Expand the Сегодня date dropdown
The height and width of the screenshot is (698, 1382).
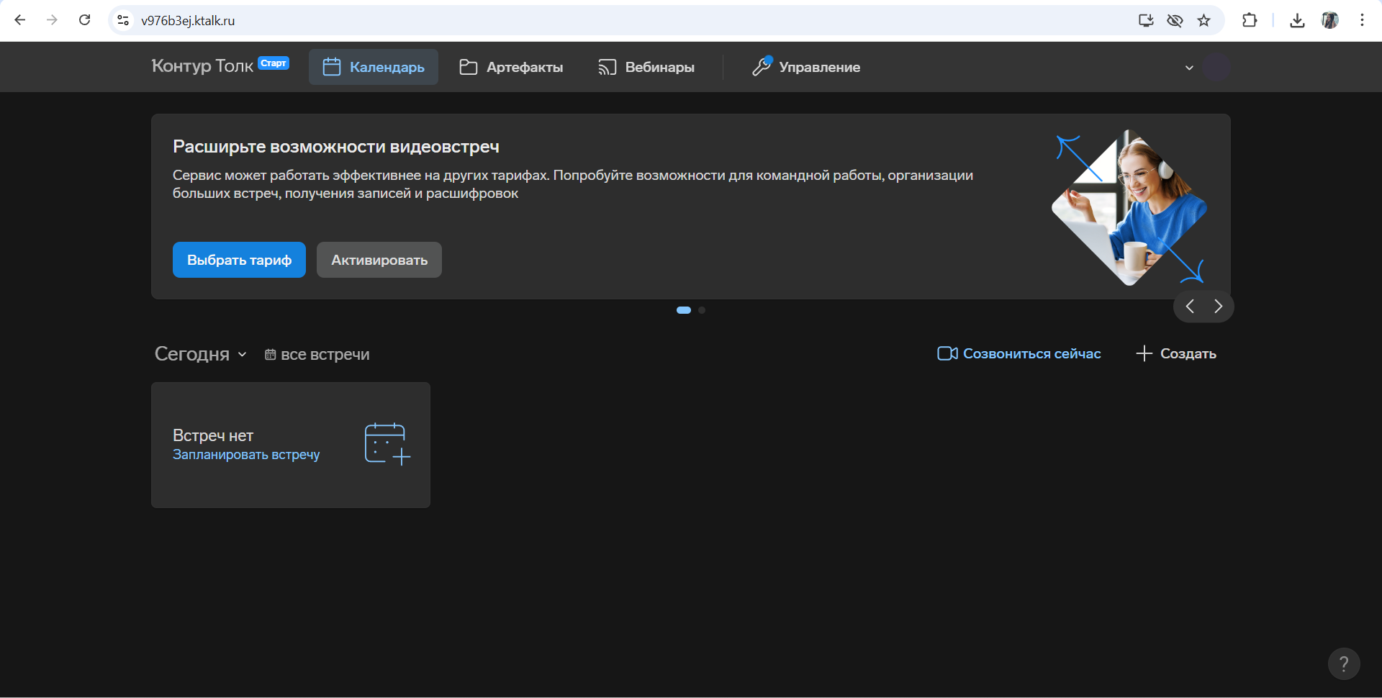(x=201, y=354)
